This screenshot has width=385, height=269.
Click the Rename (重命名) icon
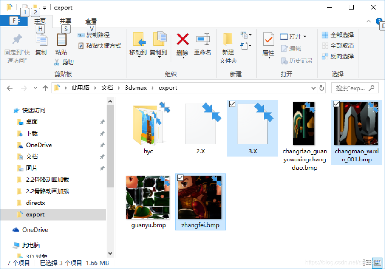pyautogui.click(x=203, y=39)
